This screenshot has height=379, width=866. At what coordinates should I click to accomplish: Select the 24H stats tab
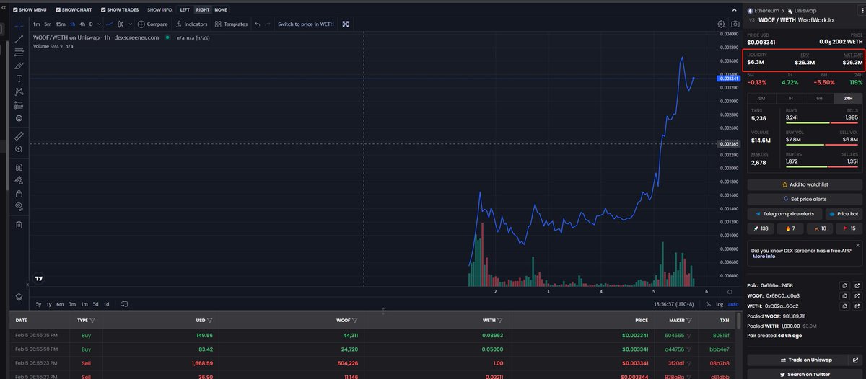848,98
